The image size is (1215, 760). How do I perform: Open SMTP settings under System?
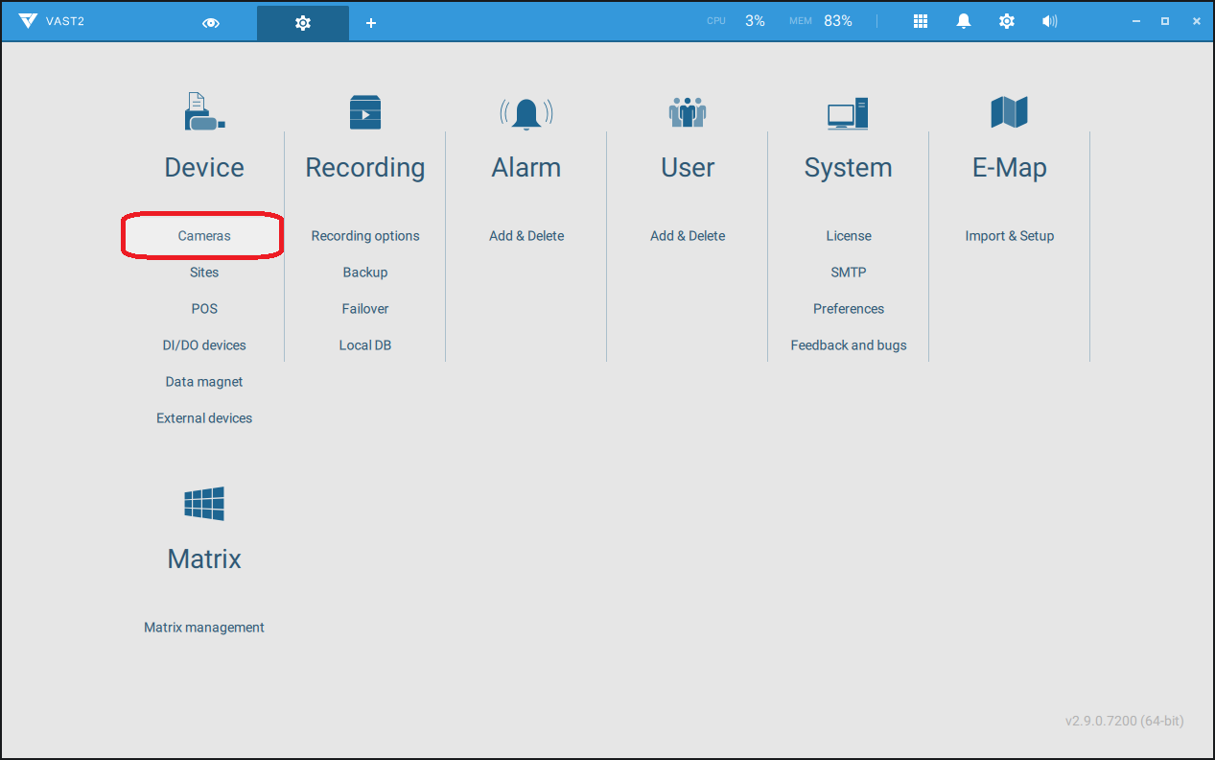(849, 273)
